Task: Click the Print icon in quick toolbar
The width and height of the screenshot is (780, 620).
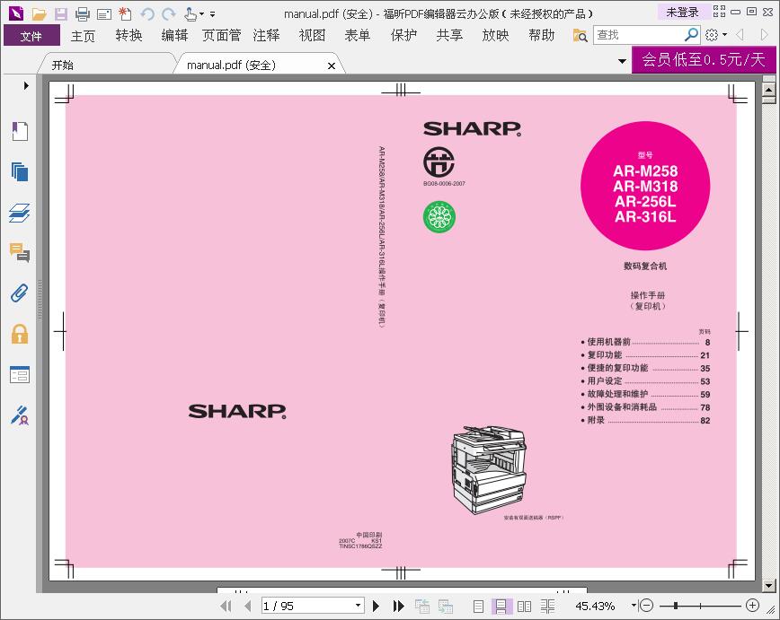Action: point(82,14)
